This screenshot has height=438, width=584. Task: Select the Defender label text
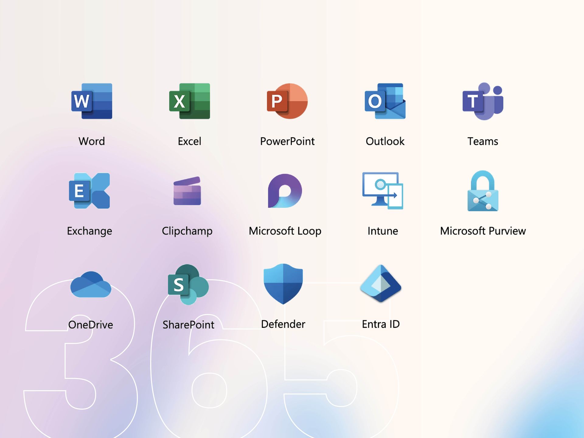[283, 324]
